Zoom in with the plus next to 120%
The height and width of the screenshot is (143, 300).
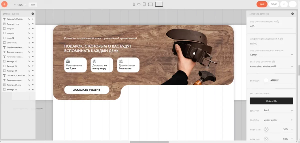coord(25,5)
